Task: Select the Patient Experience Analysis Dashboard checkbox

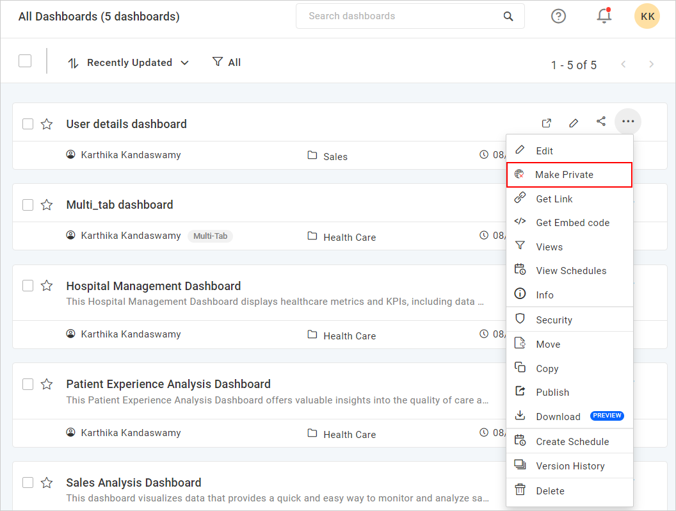Action: (28, 384)
